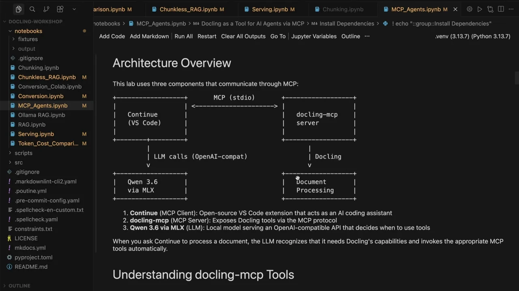Open mkdocs.yml file
The height and width of the screenshot is (291, 519).
pos(30,248)
